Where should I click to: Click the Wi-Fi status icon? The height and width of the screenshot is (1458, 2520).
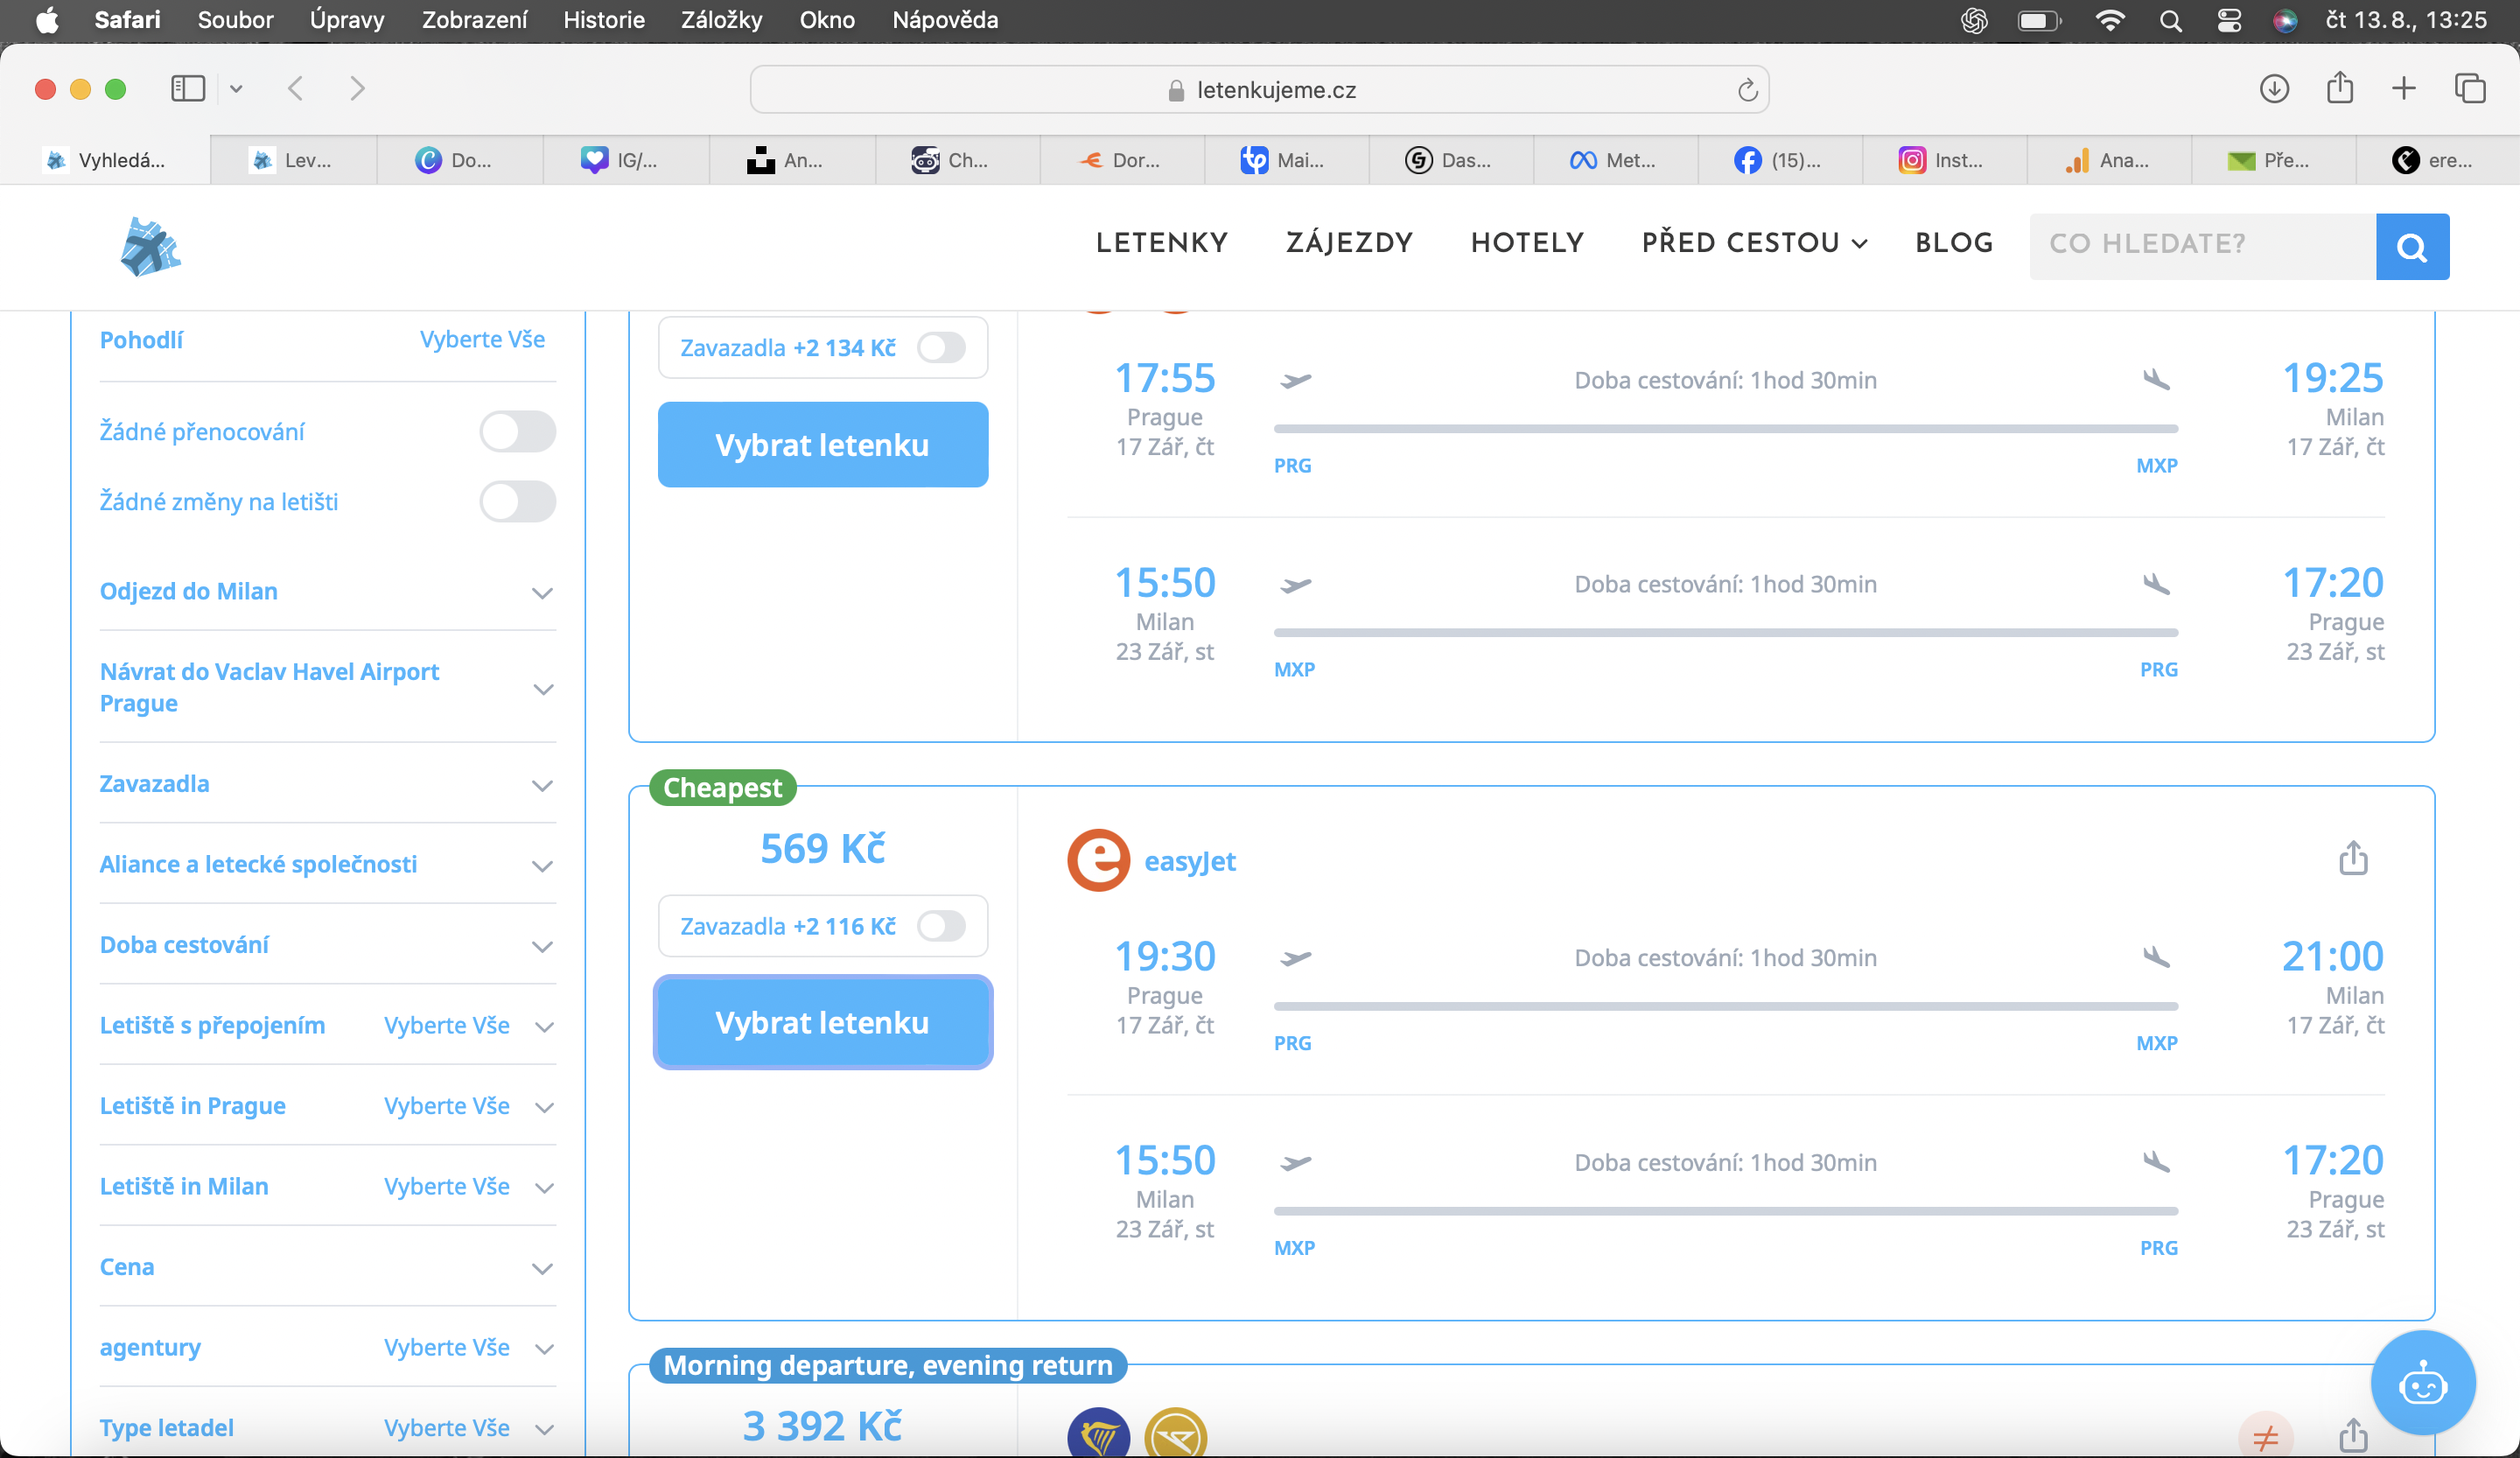tap(2109, 21)
